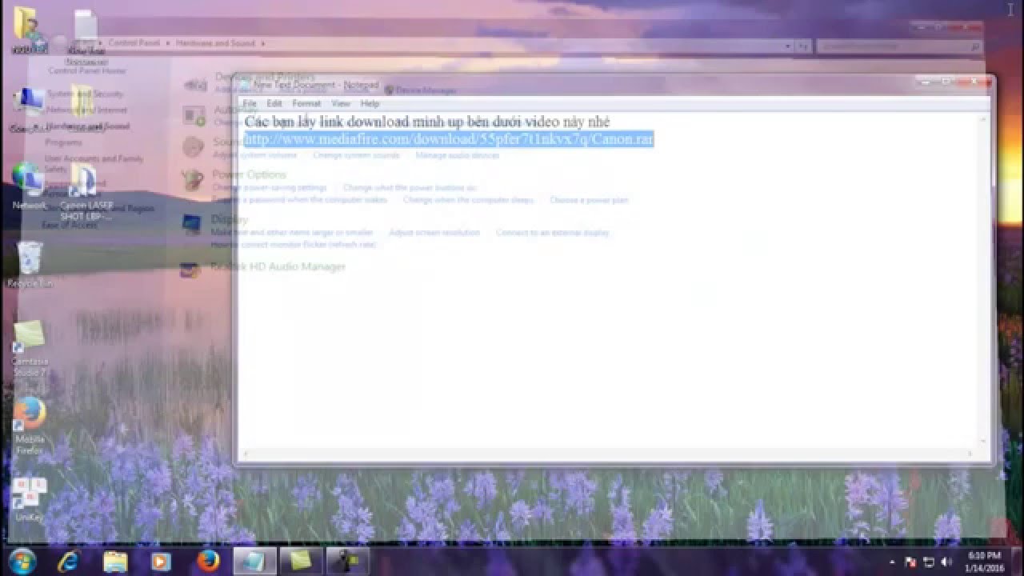Click the Device Manager link
Screen dimensions: 1024x576
coord(425,90)
